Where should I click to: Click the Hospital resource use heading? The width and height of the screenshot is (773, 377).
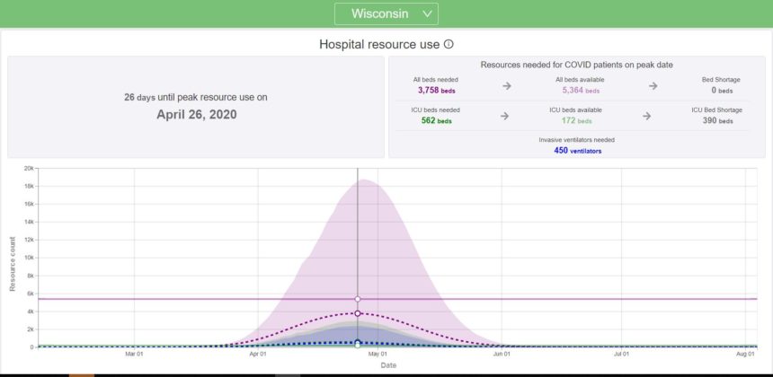pos(379,44)
